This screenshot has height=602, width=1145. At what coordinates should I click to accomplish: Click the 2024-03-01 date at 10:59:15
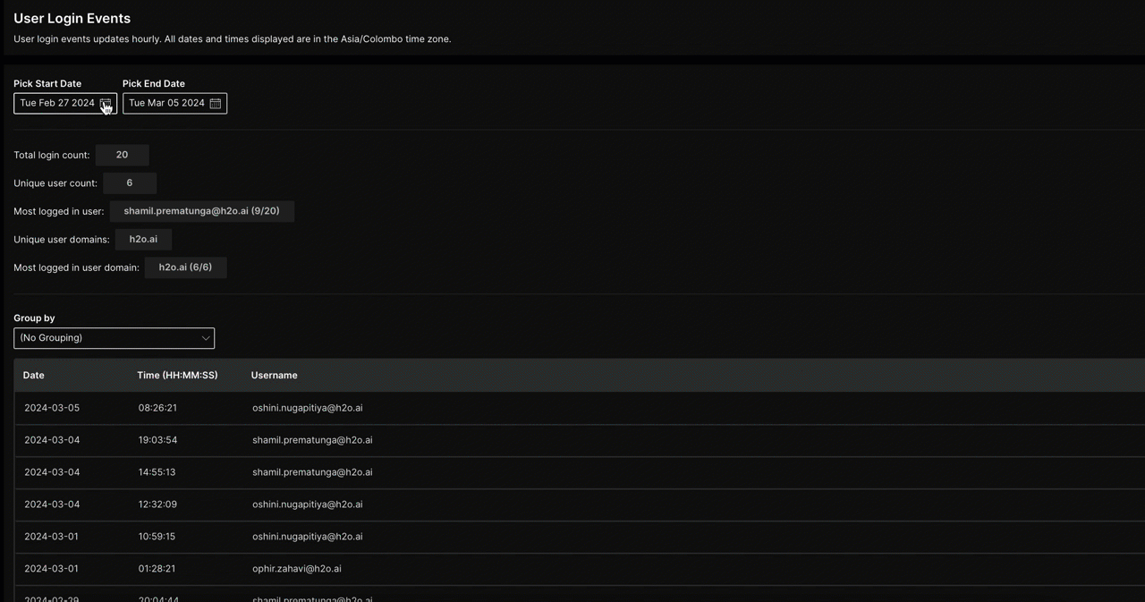(51, 537)
